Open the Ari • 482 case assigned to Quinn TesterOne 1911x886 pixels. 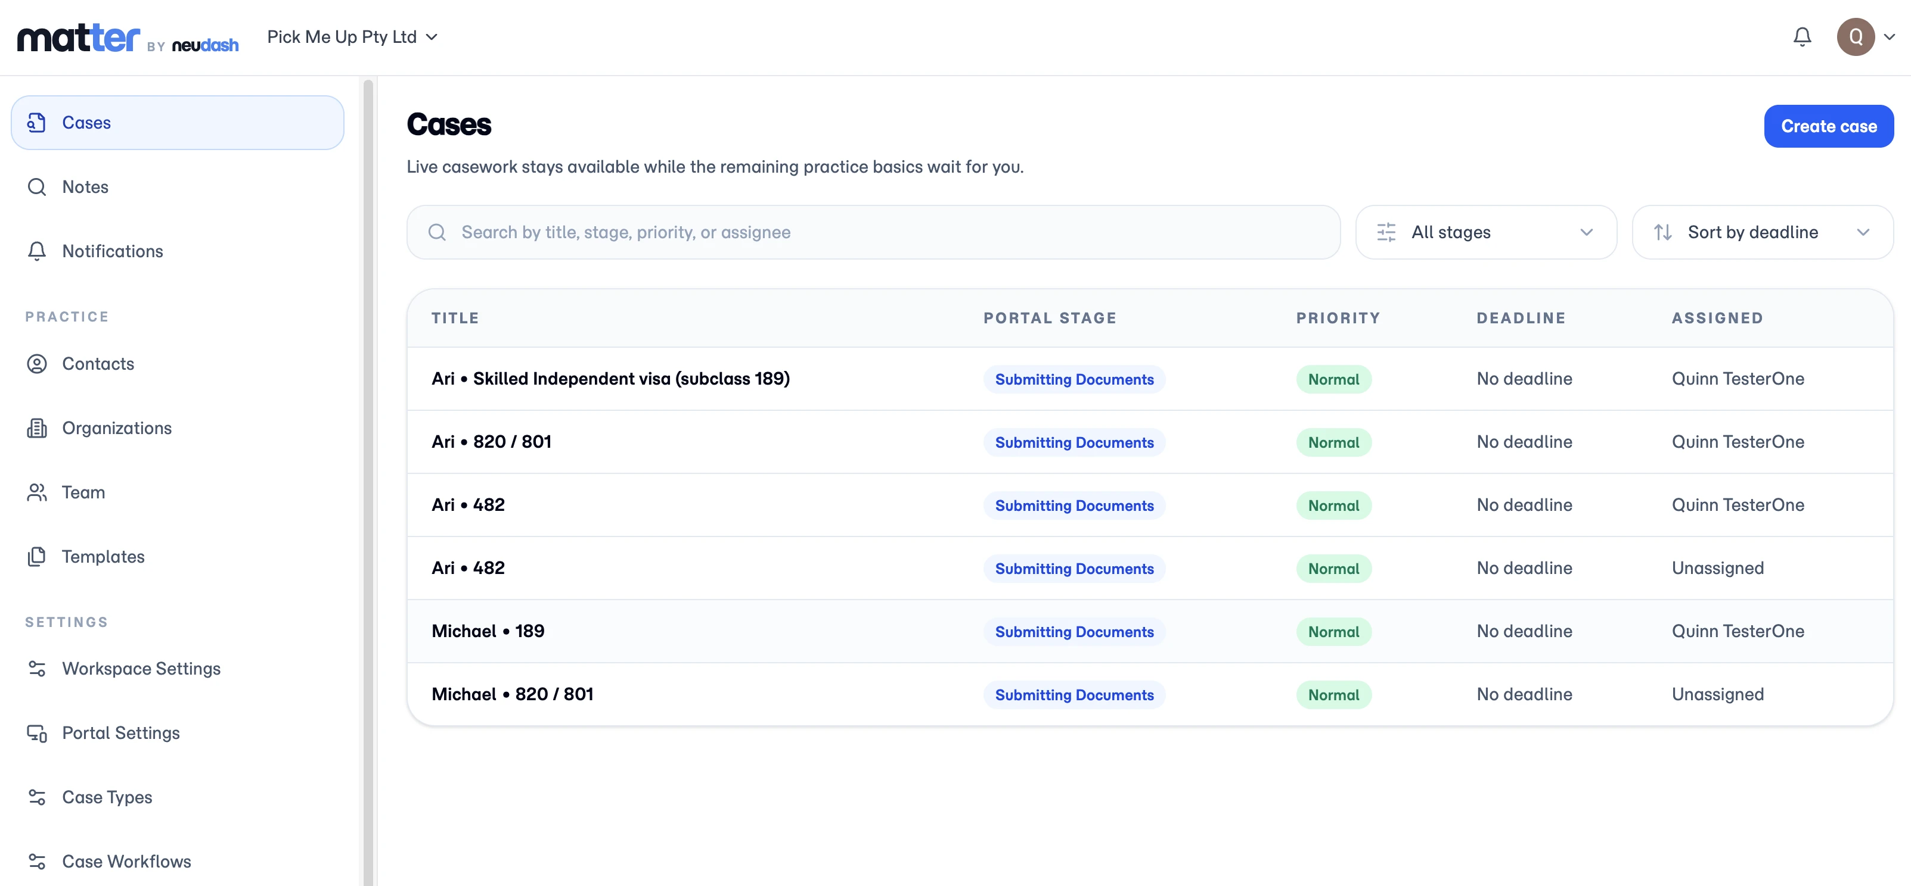point(1150,504)
